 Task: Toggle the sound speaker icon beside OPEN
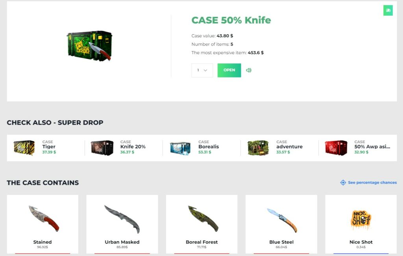tap(249, 70)
